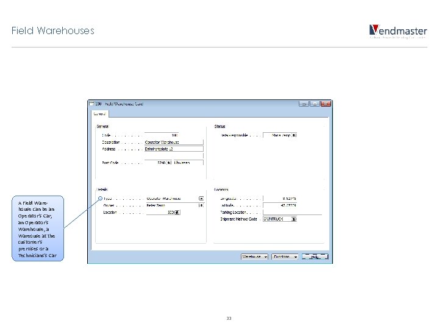Click the Latitude value field
The height and width of the screenshot is (329, 439).
280,205
